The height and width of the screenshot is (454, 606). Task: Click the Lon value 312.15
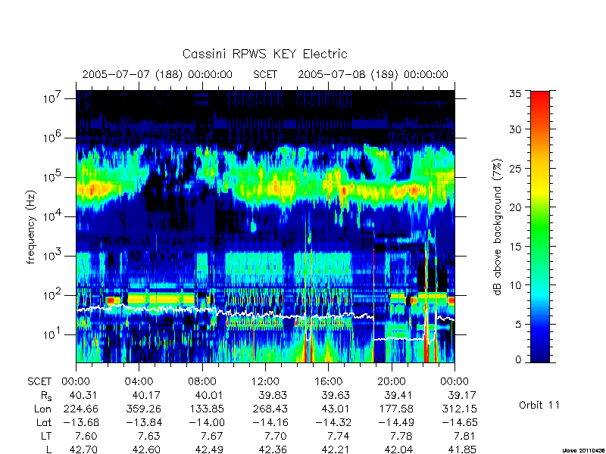coord(459,409)
